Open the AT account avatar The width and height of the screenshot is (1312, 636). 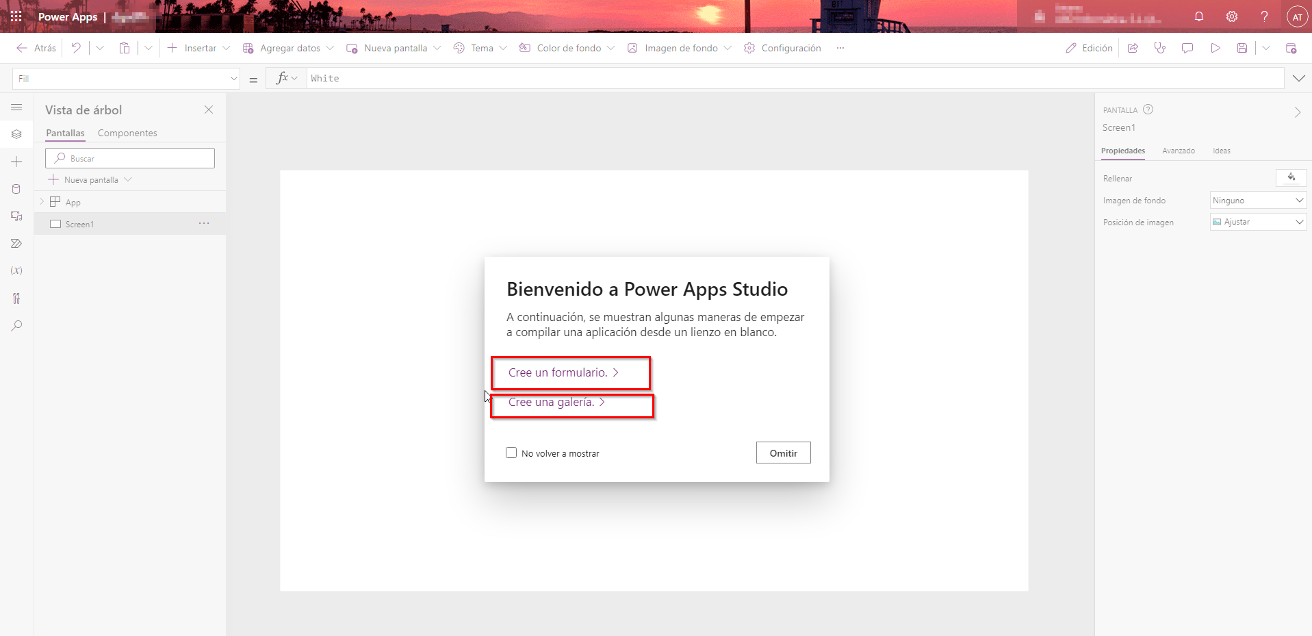pyautogui.click(x=1297, y=16)
